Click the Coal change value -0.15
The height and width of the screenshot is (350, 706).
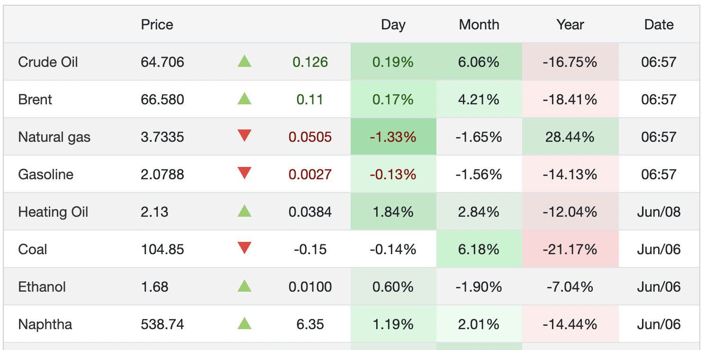[x=310, y=249]
